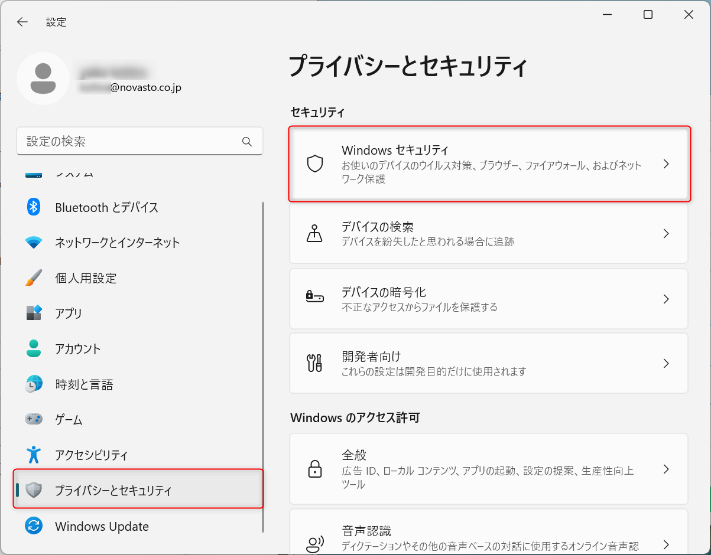The height and width of the screenshot is (555, 711).
Task: Click the apps icon in sidebar
Action: click(34, 313)
